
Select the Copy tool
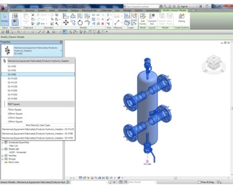coord(73,22)
